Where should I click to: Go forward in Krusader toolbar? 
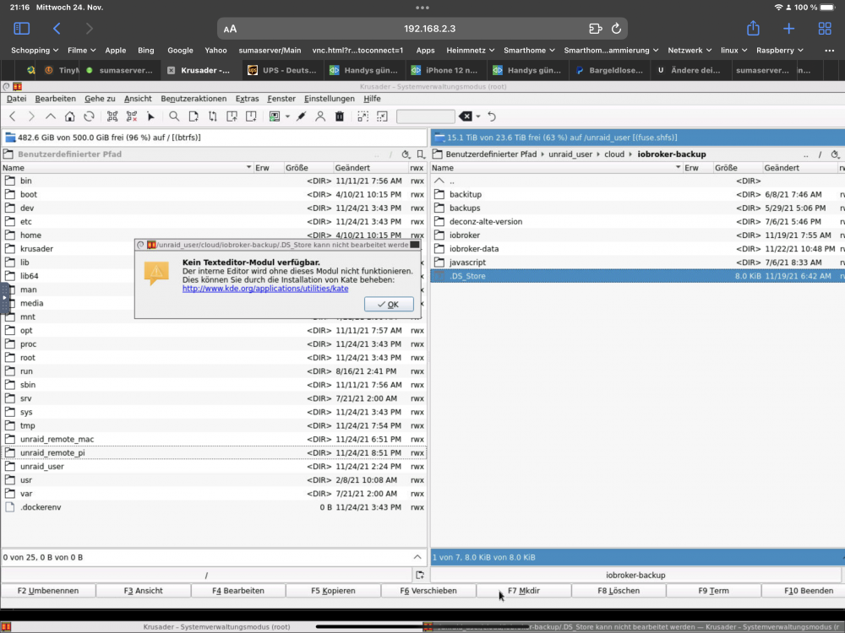coord(31,116)
